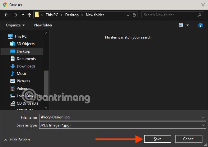The width and height of the screenshot is (208, 147).
Task: Refresh the New folder view
Action: 134,15
